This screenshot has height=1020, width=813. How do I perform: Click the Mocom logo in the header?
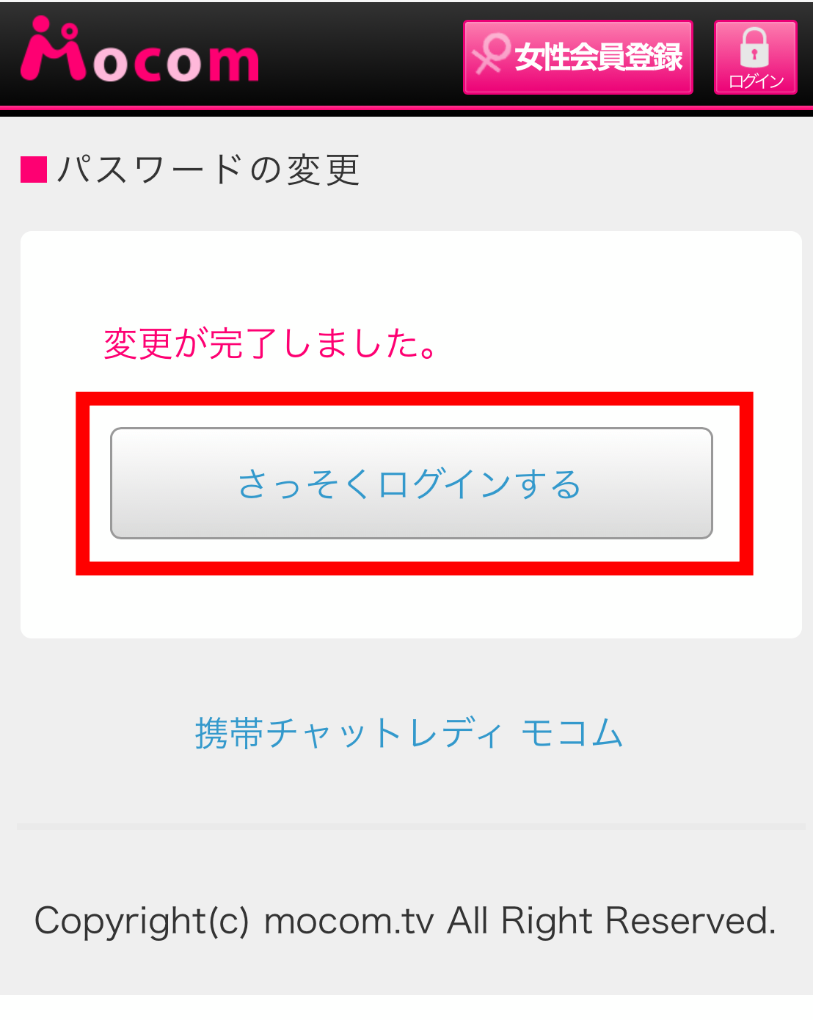point(139,50)
